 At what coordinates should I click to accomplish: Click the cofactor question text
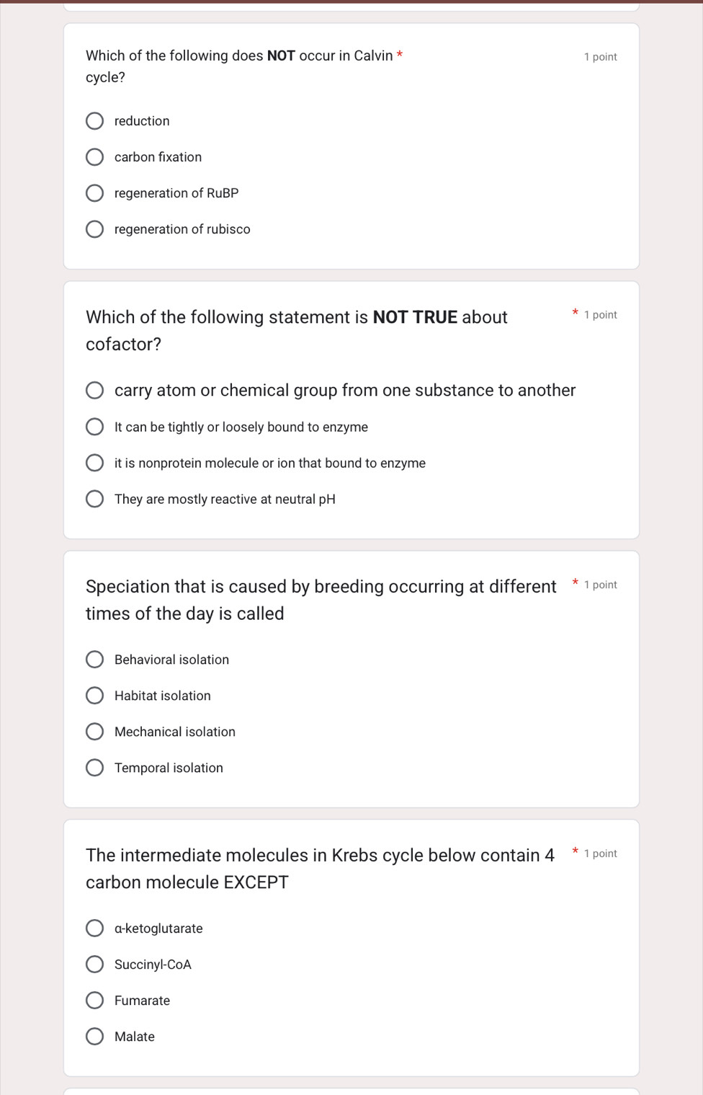tap(297, 330)
